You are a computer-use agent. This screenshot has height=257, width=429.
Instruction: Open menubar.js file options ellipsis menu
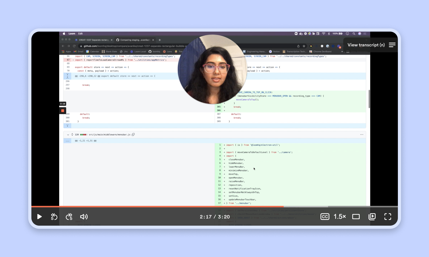362,135
